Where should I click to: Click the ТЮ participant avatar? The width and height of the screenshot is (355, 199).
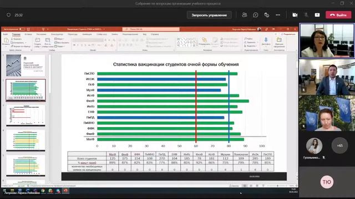(327, 182)
